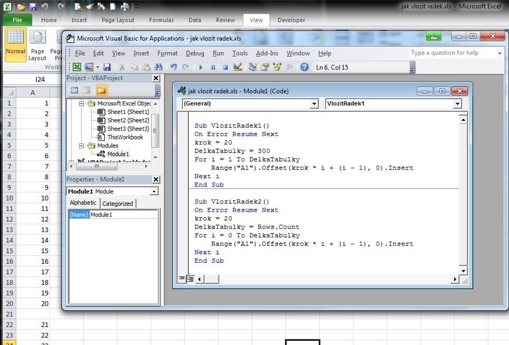The width and height of the screenshot is (509, 345).
Task: Open the (General) object dropdown
Action: pyautogui.click(x=314, y=104)
